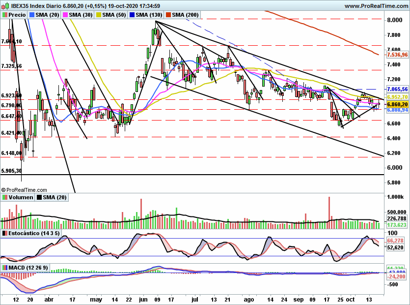410x305 pixels.
Task: Click the 7.604,10 horizontal level label
Action: 11,41
